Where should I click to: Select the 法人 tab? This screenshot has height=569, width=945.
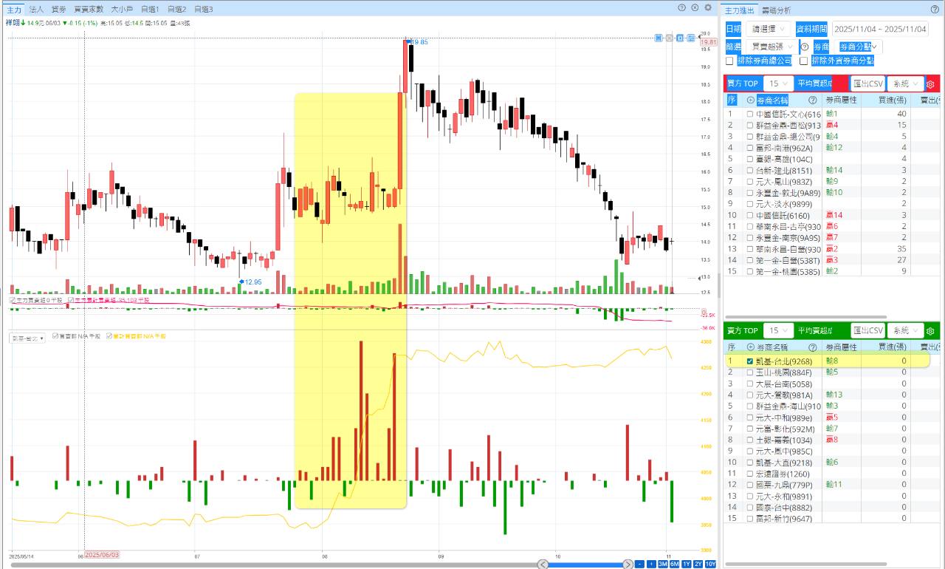point(36,10)
